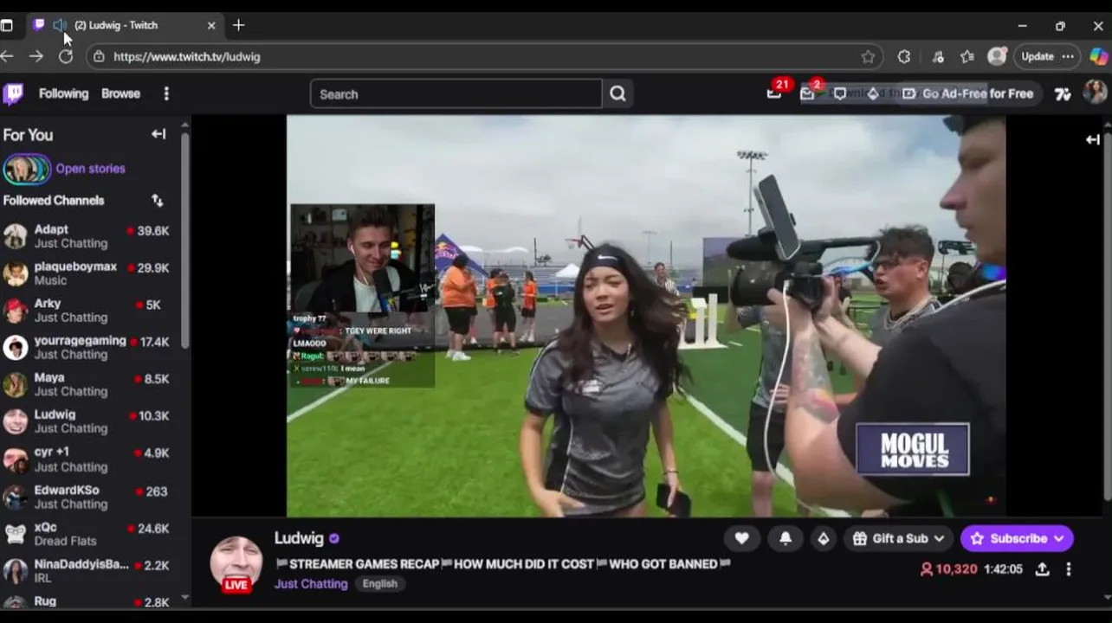The height and width of the screenshot is (623, 1112).
Task: Click the Ludwig channel name heading
Action: 299,538
